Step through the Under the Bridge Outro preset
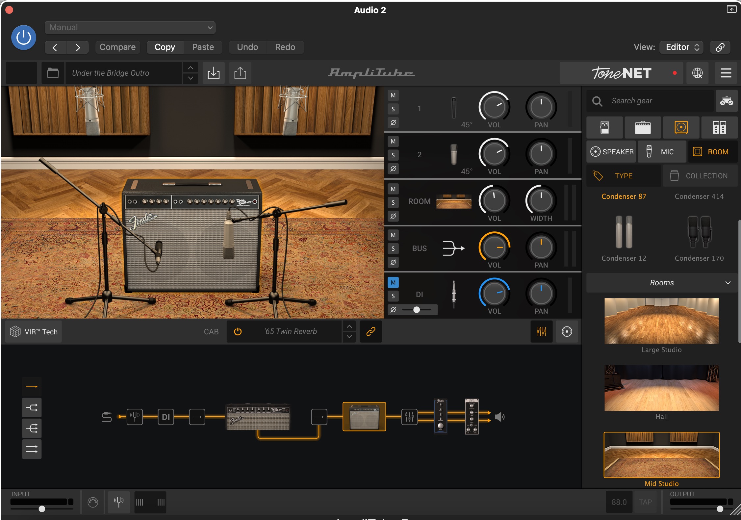741x520 pixels. (191, 73)
